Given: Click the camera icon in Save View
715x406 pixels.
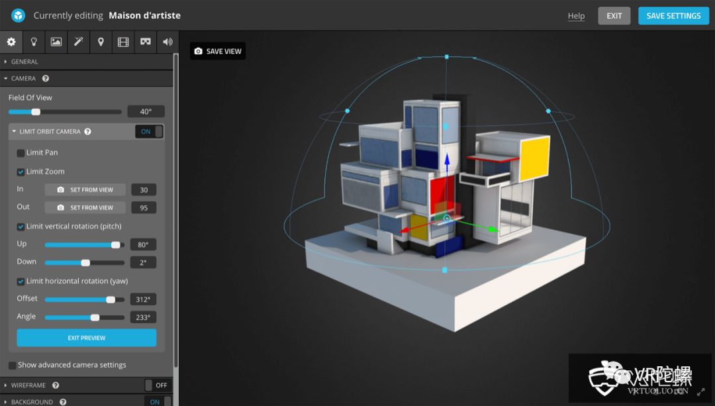Looking at the screenshot, I should coord(199,51).
